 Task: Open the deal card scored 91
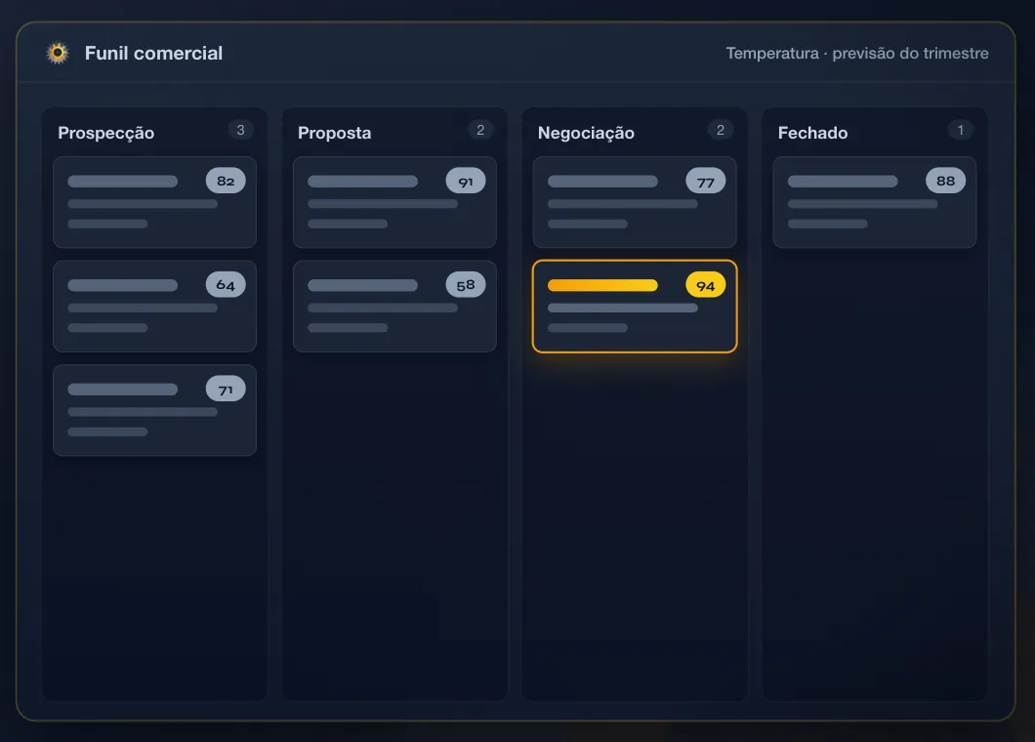(394, 202)
